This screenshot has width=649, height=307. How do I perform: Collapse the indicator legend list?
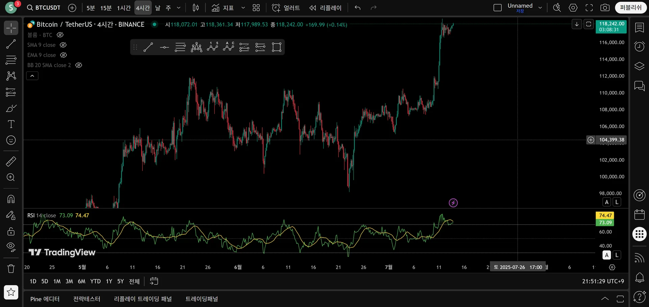[32, 76]
